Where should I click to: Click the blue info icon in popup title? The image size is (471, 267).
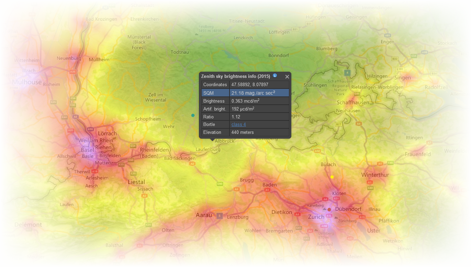[x=275, y=76]
